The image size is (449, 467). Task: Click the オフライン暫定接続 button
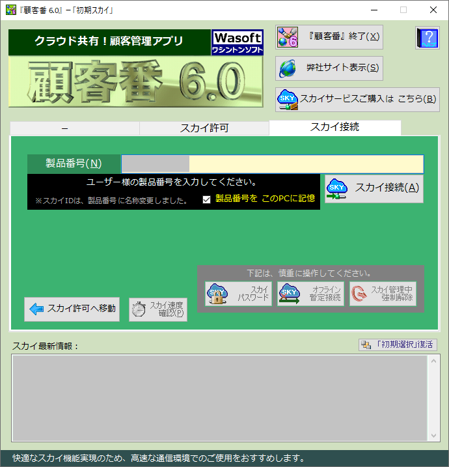pos(310,294)
